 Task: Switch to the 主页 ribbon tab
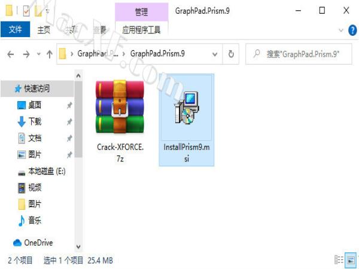(44, 30)
